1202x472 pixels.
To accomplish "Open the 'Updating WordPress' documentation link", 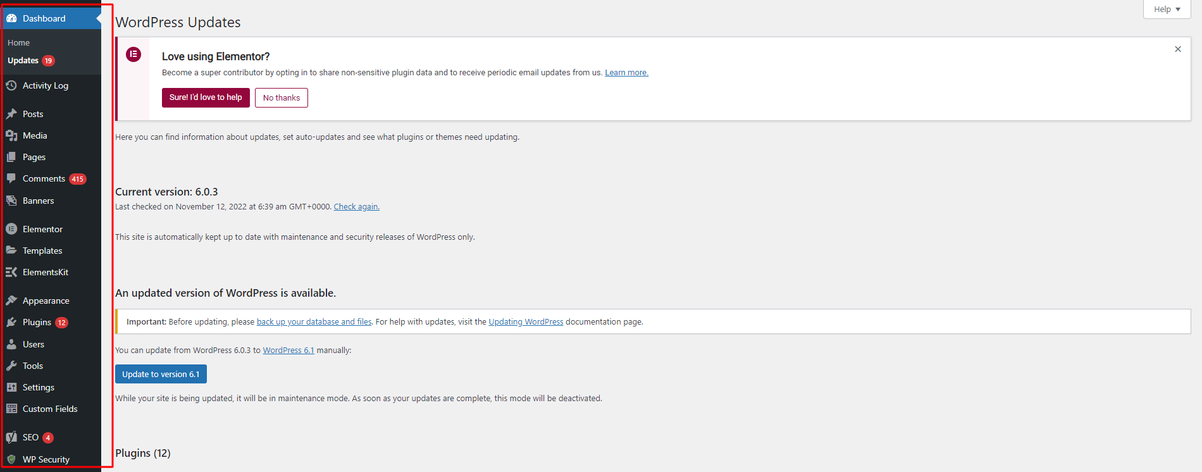I will pos(526,322).
